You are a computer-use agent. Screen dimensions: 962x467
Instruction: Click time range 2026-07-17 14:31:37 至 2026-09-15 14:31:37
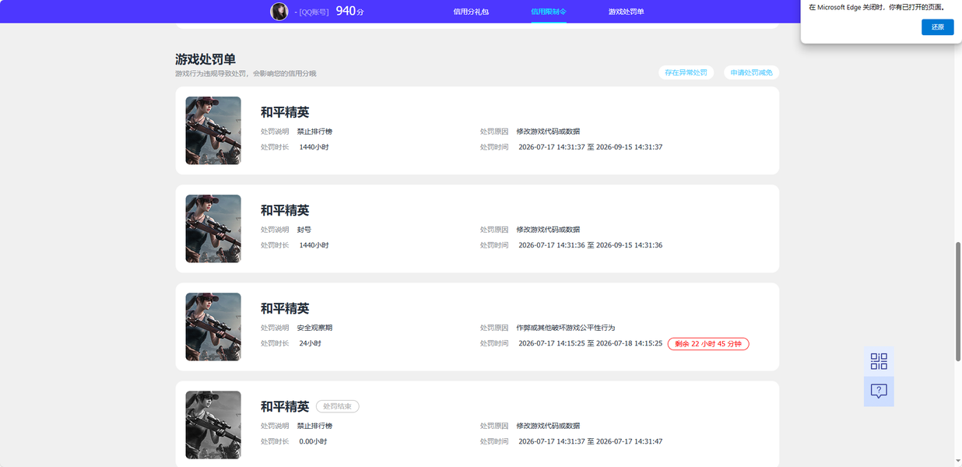point(591,147)
